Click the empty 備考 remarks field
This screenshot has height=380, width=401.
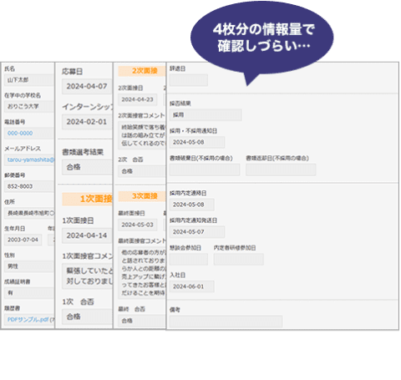click(226, 322)
